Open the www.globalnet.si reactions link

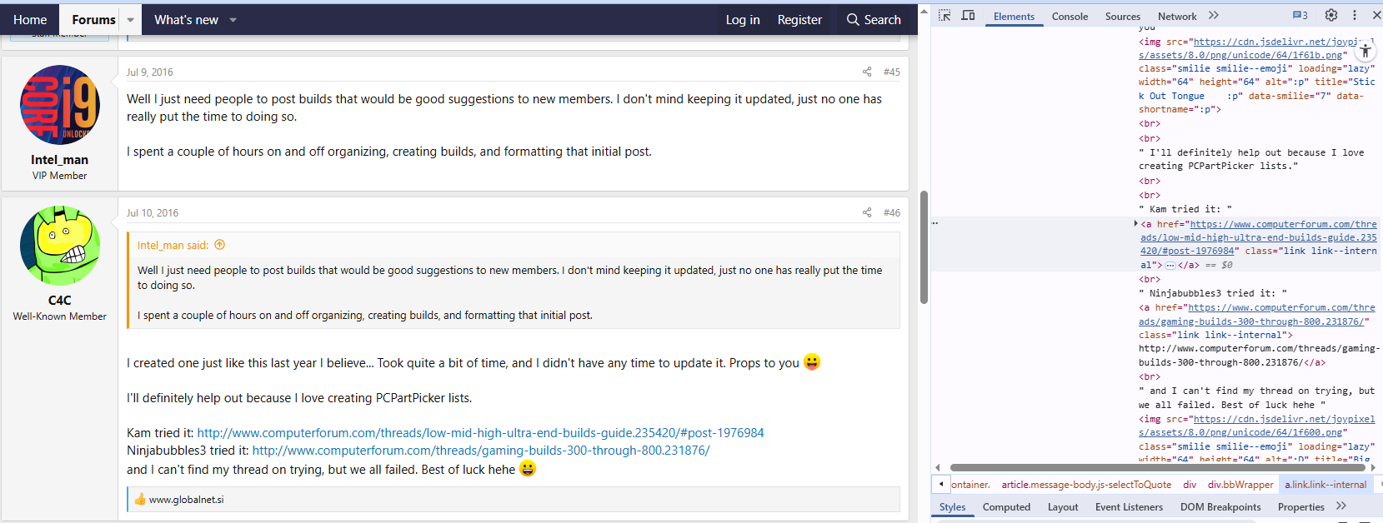[x=186, y=500]
